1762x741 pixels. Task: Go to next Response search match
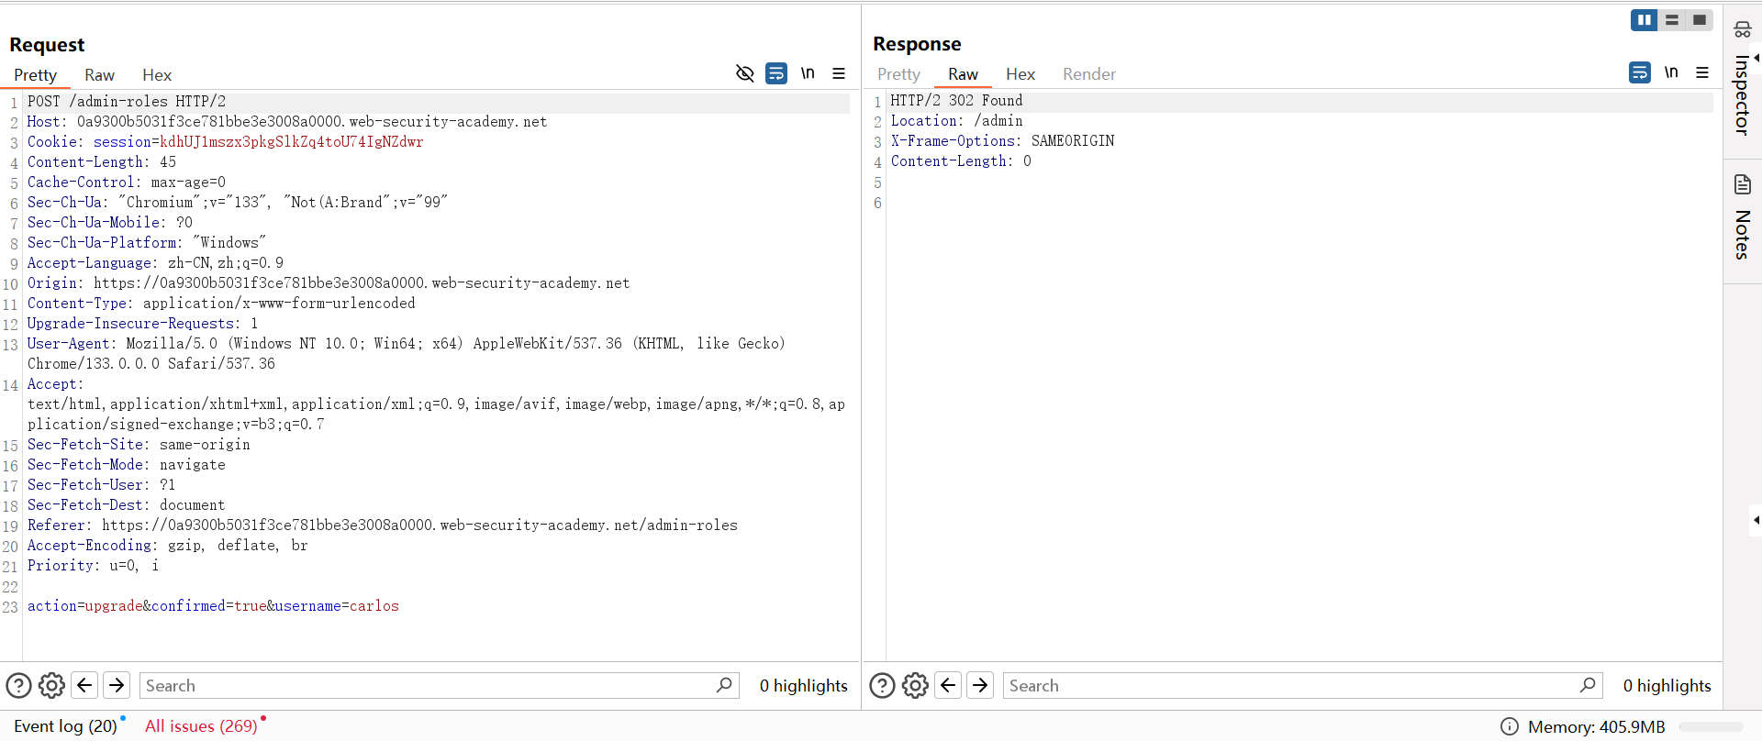pos(980,685)
